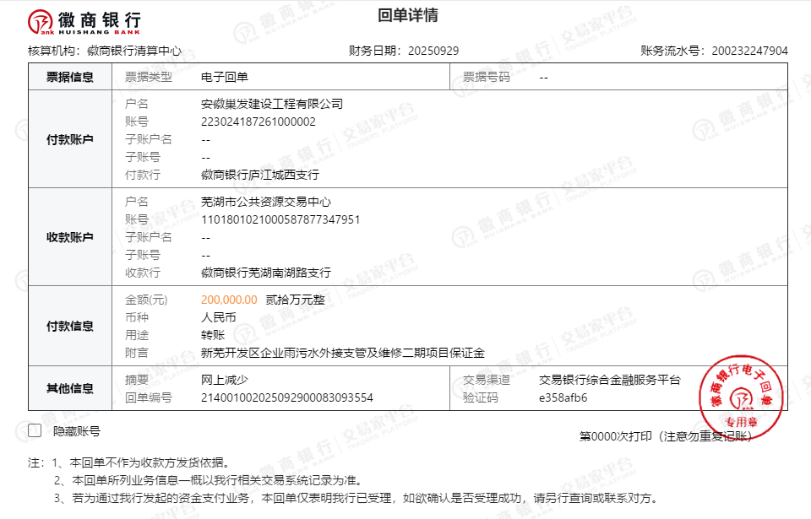Viewport: 811px width, 519px height.
Task: Click payer name 安徽巢发建设工程有限公司
Action: pyautogui.click(x=272, y=104)
